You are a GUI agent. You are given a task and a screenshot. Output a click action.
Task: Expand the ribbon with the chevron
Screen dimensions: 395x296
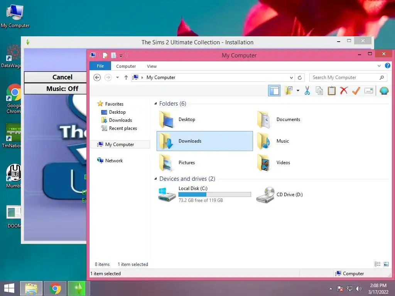379,66
